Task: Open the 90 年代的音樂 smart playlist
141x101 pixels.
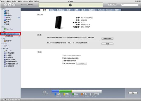Action: point(9,53)
